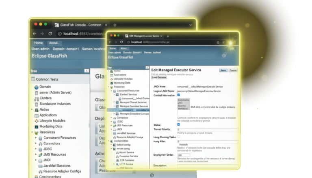
Task: Click the Save button
Action: click(x=223, y=71)
